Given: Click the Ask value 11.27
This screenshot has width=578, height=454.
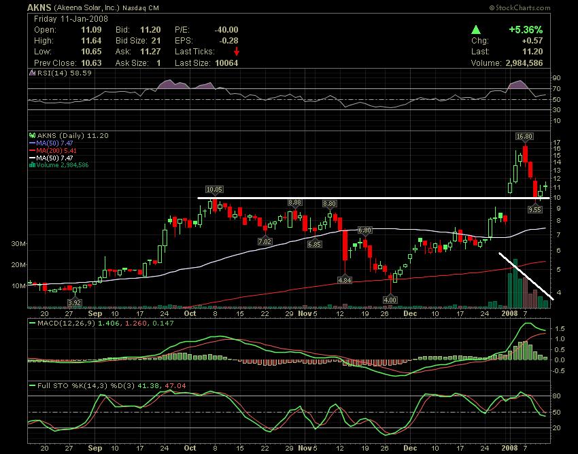Looking at the screenshot, I should [x=150, y=51].
